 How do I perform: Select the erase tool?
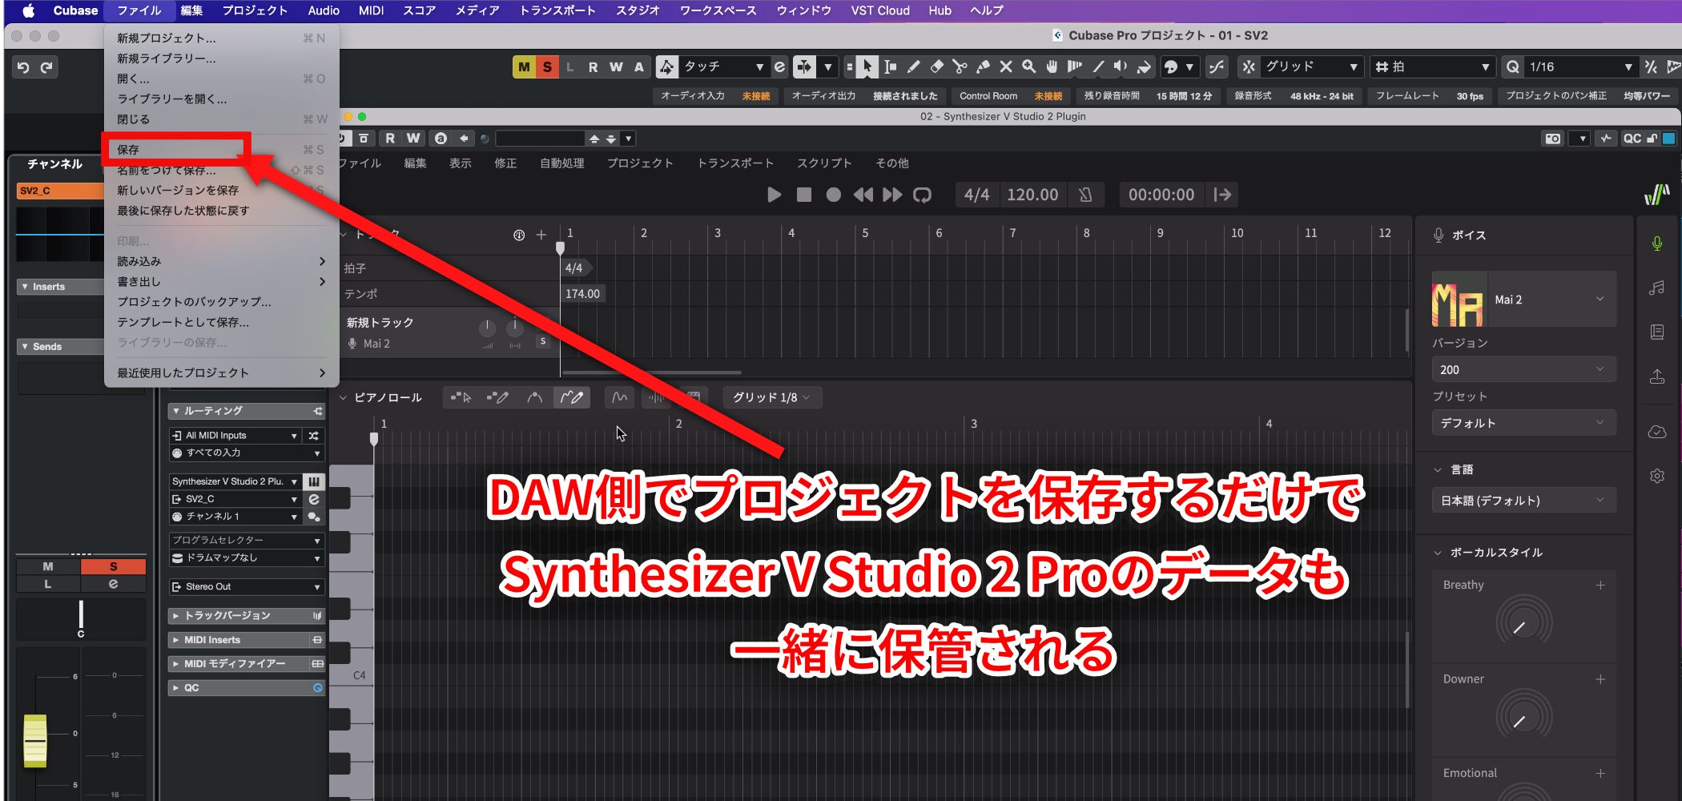click(936, 67)
